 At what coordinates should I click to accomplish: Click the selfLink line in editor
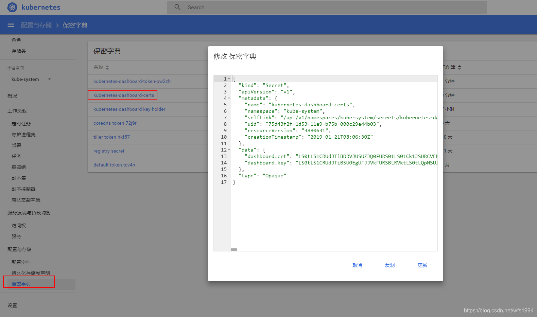[x=341, y=118]
